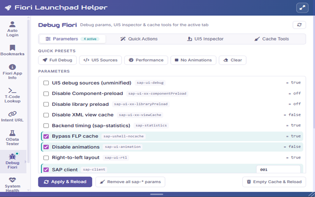Click the expand window icon in header
This screenshot has height=197, width=315.
(302, 8)
